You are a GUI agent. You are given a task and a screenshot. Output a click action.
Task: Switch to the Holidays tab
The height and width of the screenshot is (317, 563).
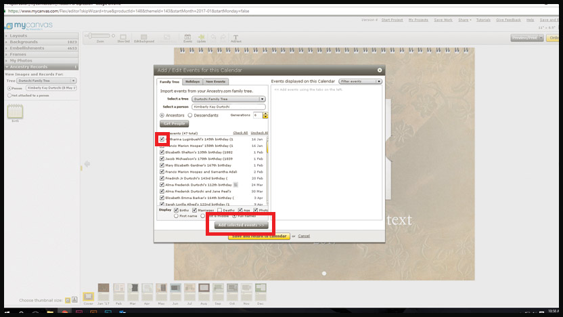pyautogui.click(x=192, y=81)
